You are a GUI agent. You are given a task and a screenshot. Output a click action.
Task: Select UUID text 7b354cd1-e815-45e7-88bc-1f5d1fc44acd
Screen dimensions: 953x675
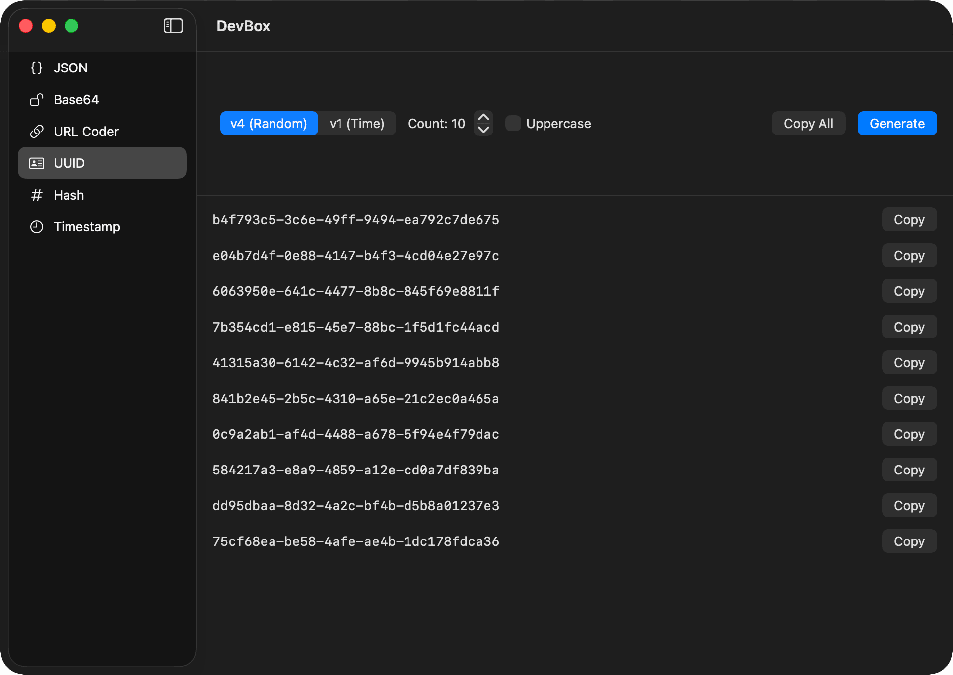[356, 327]
